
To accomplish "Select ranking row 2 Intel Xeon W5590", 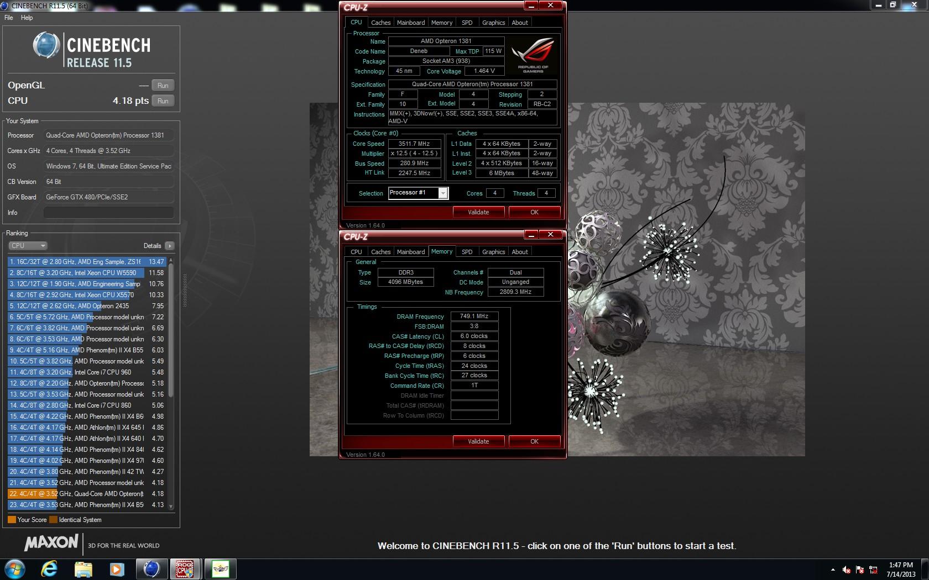I will [x=87, y=273].
